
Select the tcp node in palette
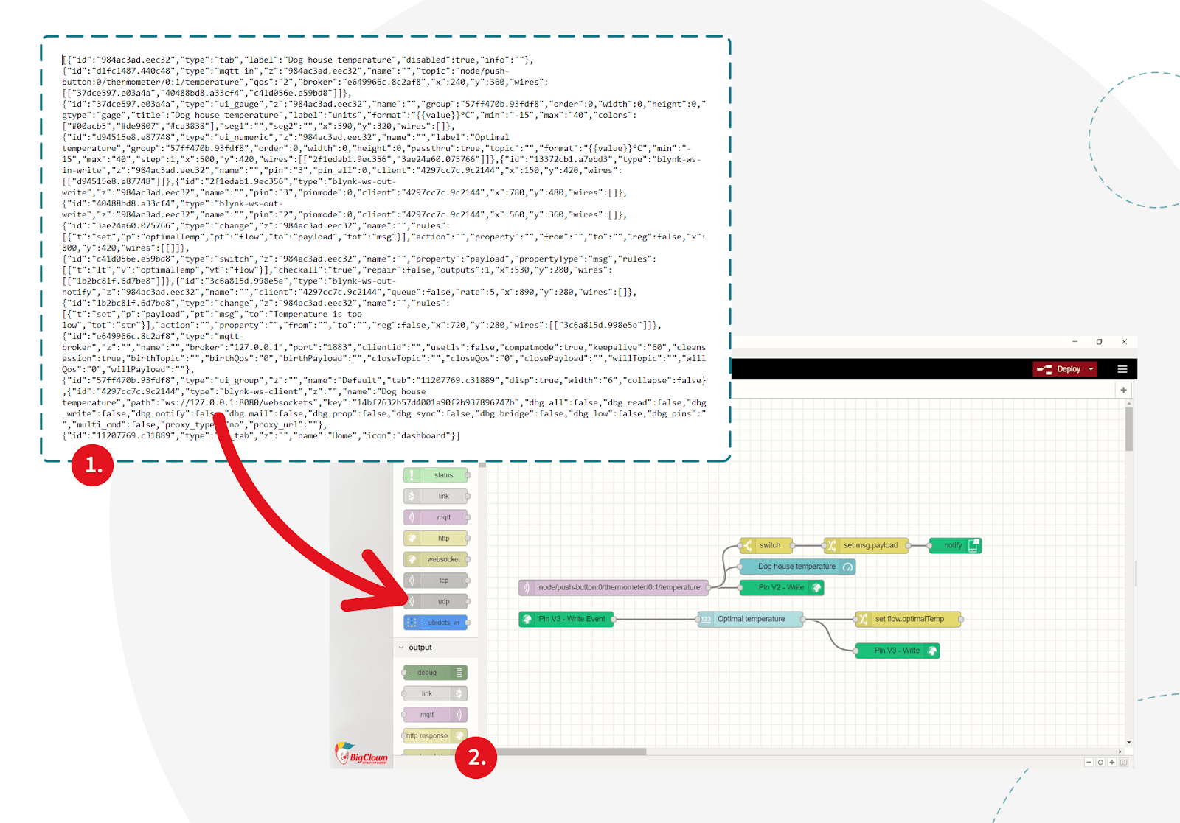[436, 581]
